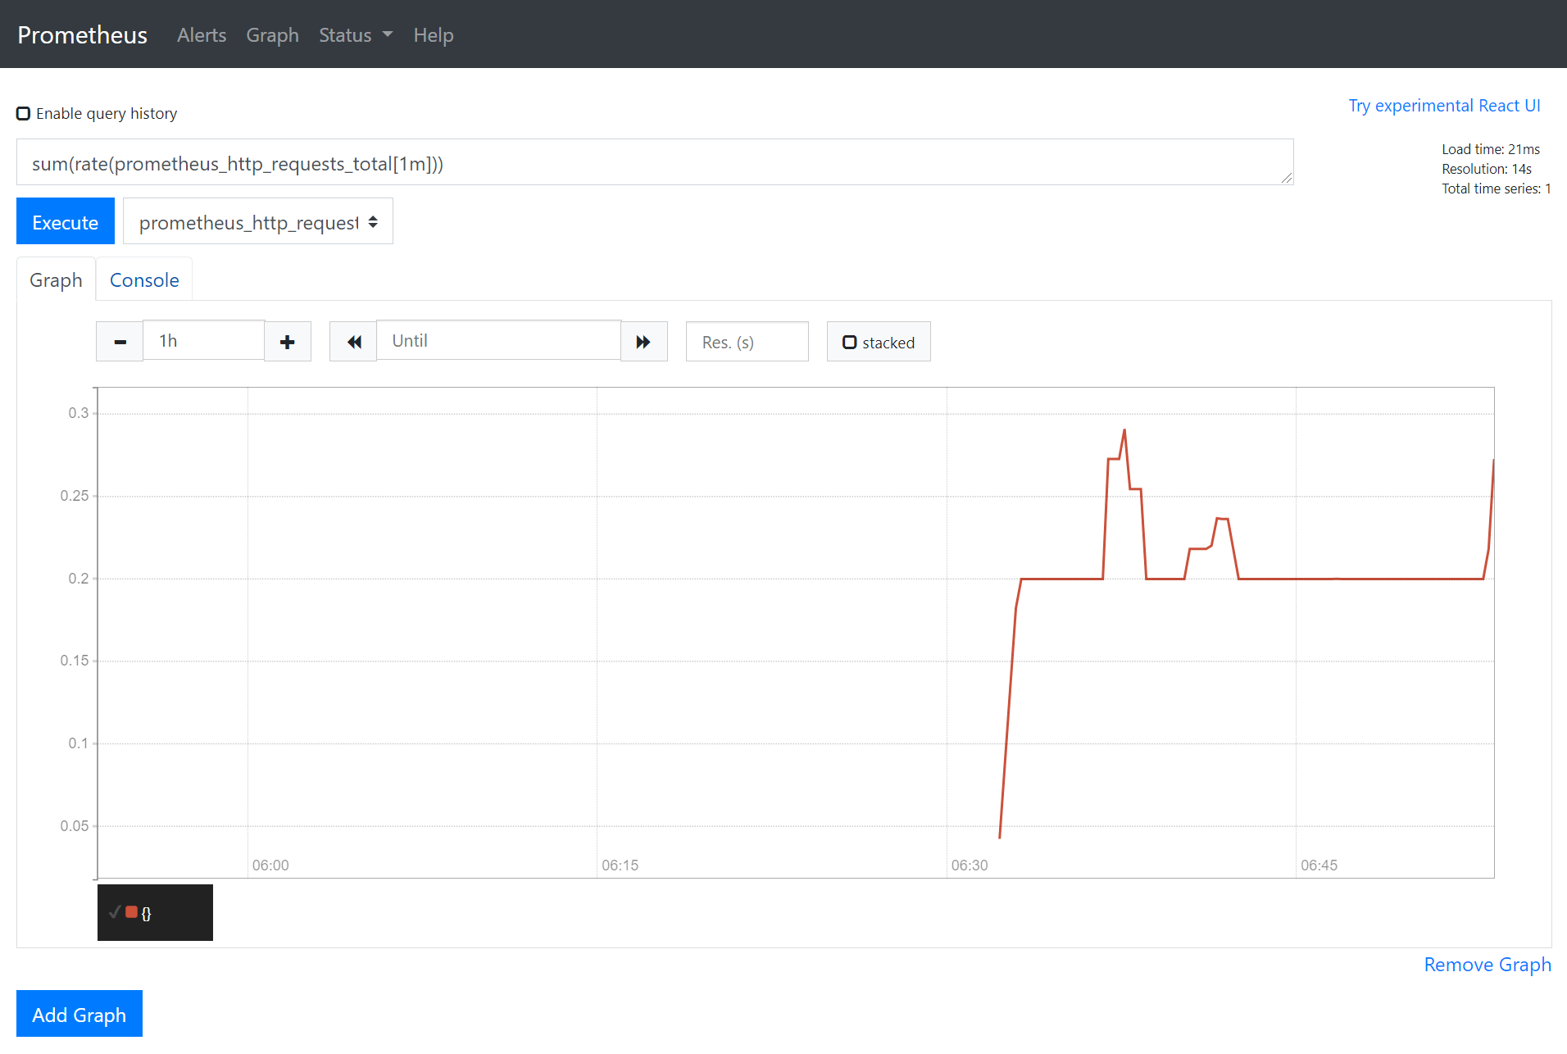Click the 0.05 y-axis label
The width and height of the screenshot is (1567, 1054).
(x=75, y=826)
